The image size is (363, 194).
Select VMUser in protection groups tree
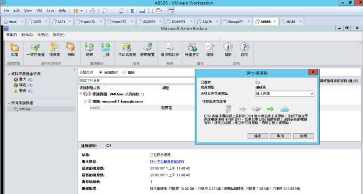tap(25, 109)
